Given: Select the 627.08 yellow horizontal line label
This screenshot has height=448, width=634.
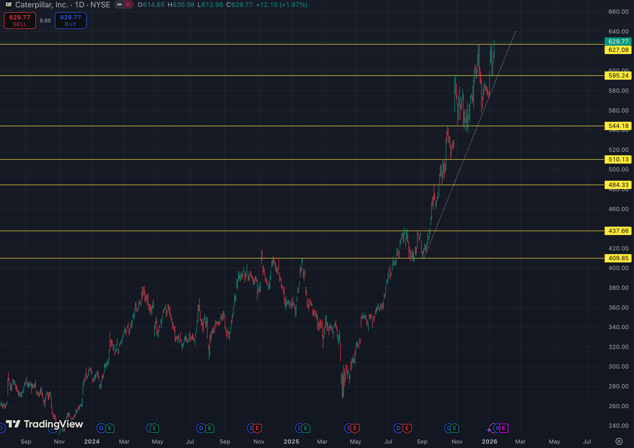Looking at the screenshot, I should 618,50.
